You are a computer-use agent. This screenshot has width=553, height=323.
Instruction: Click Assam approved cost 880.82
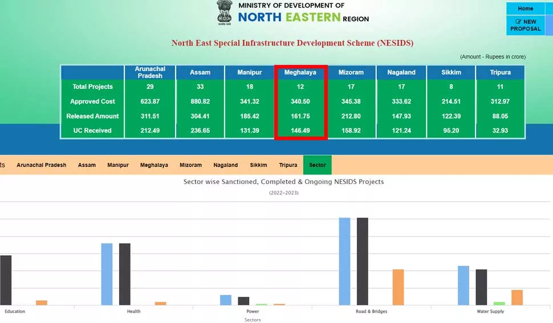coord(200,101)
